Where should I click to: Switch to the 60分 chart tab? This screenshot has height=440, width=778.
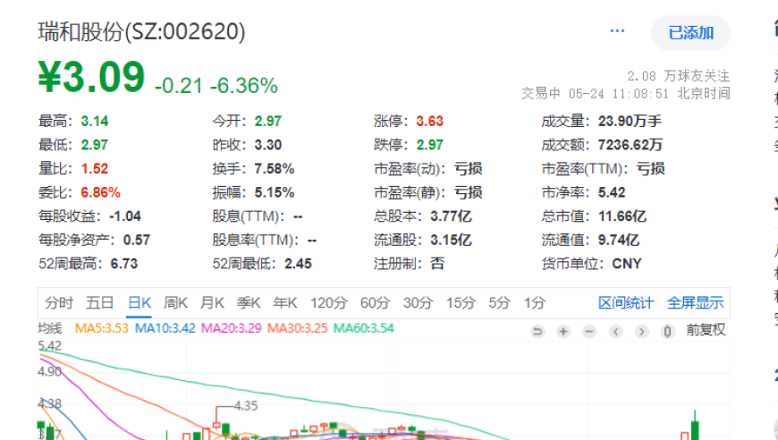[375, 302]
